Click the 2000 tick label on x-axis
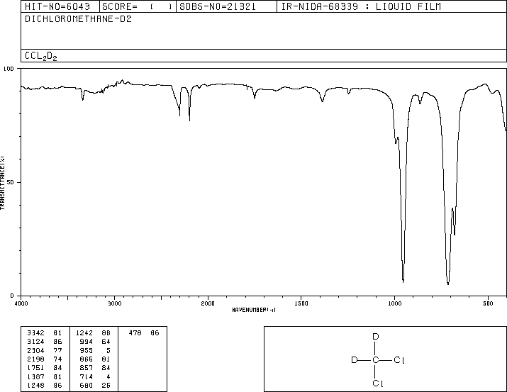This screenshot has height=392, width=507. [208, 303]
